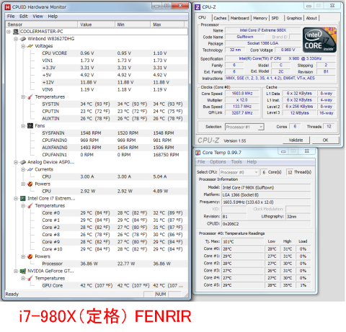The image size is (346, 332).
Task: Click the Fans category icon
Action: pos(30,125)
